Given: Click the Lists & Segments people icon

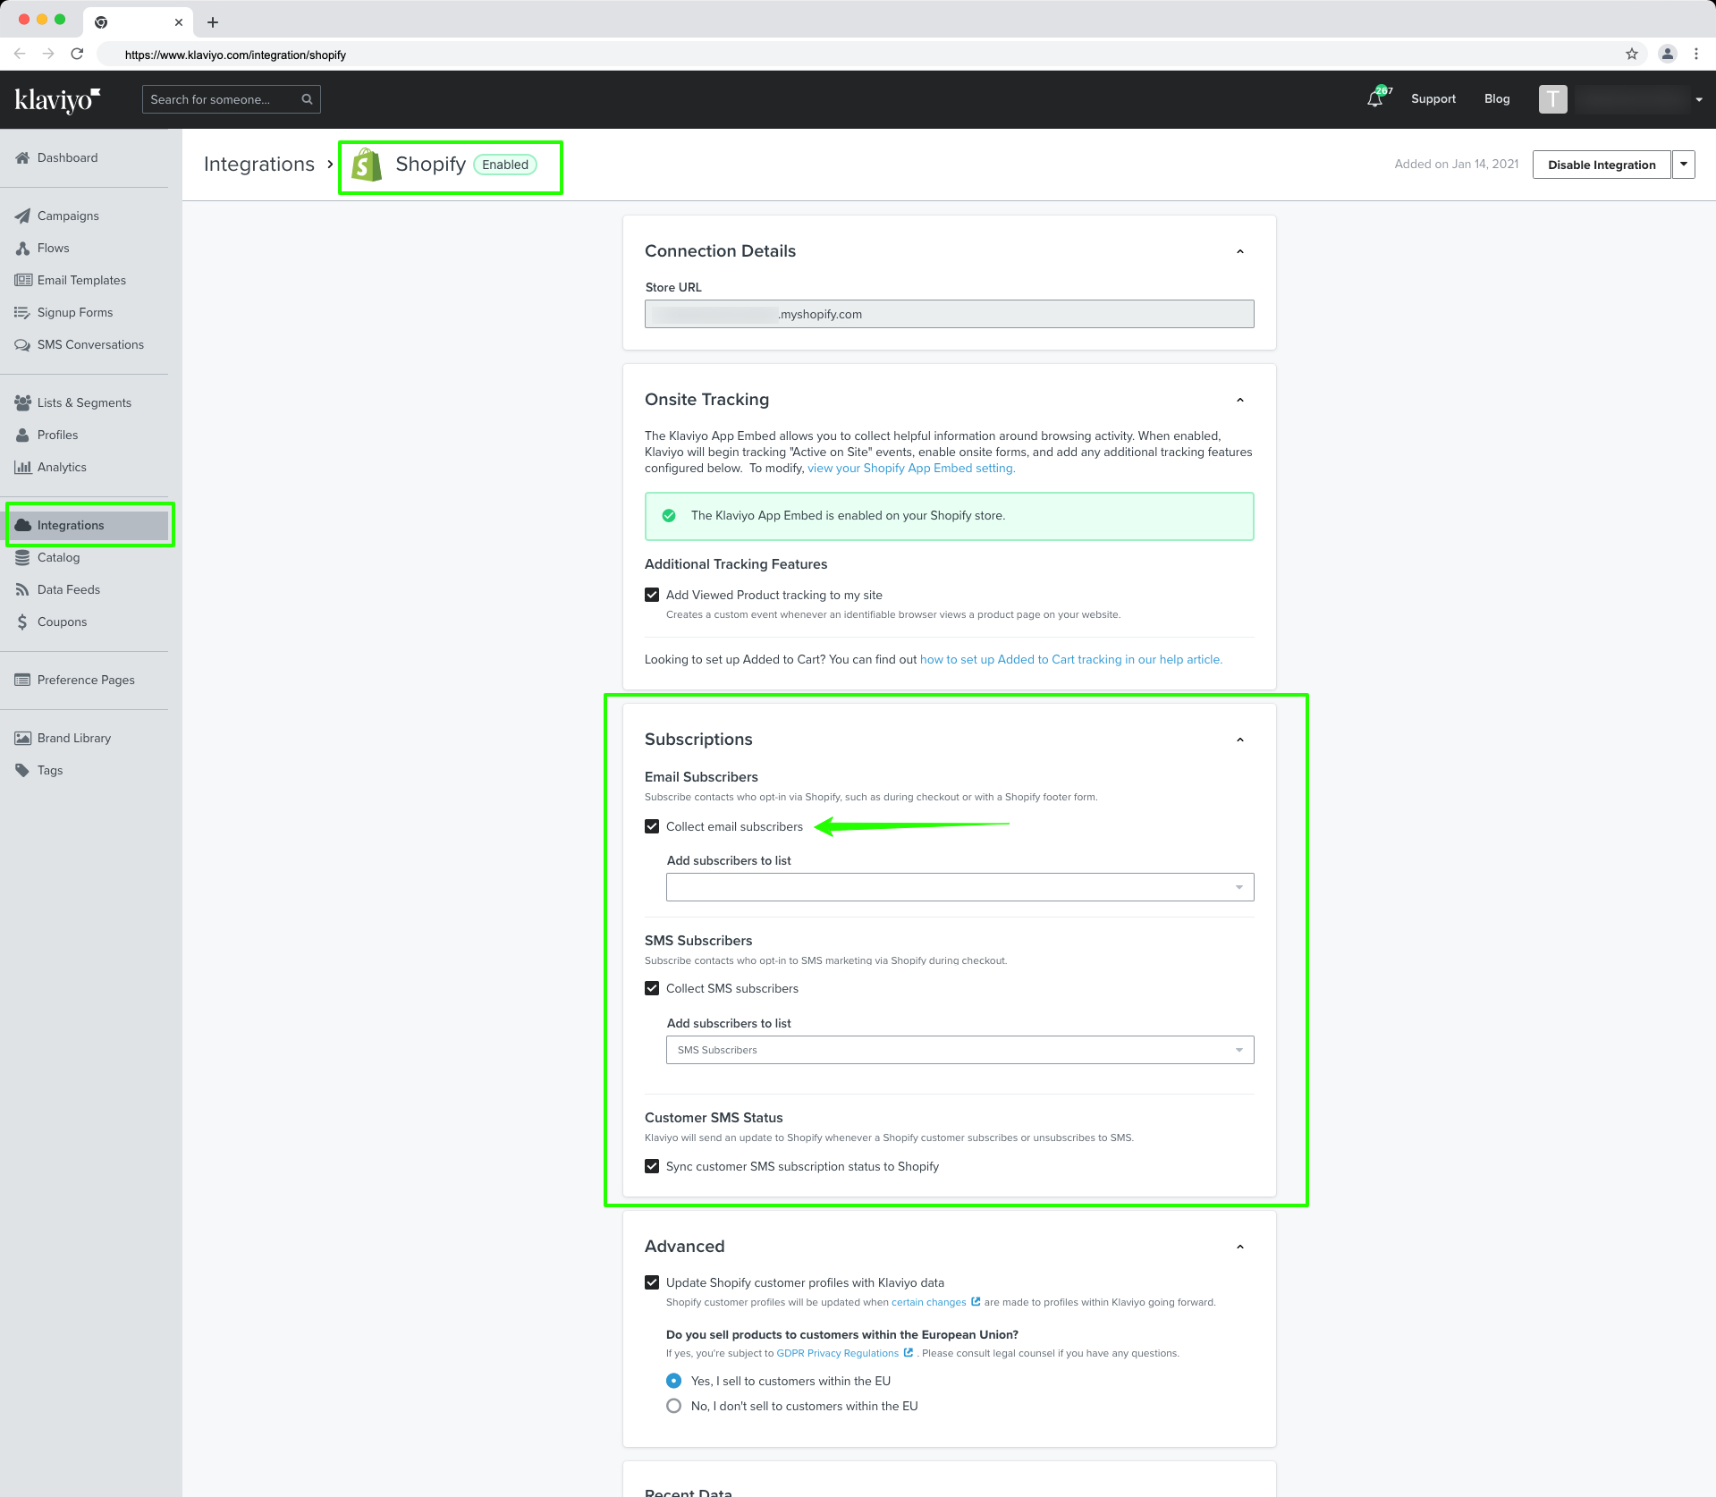Looking at the screenshot, I should tap(22, 402).
